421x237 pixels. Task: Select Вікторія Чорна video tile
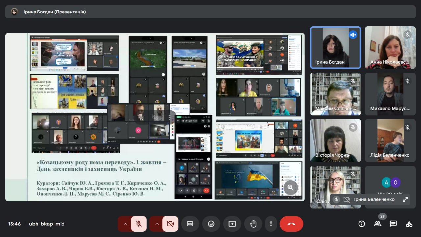(x=336, y=141)
